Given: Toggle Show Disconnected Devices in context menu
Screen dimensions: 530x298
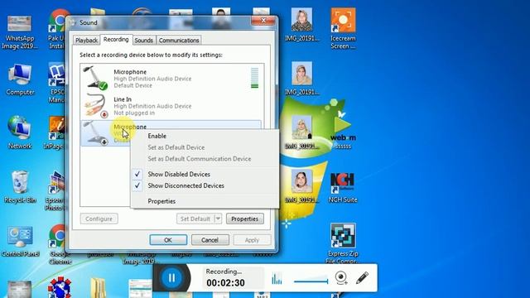Looking at the screenshot, I should pyautogui.click(x=185, y=185).
